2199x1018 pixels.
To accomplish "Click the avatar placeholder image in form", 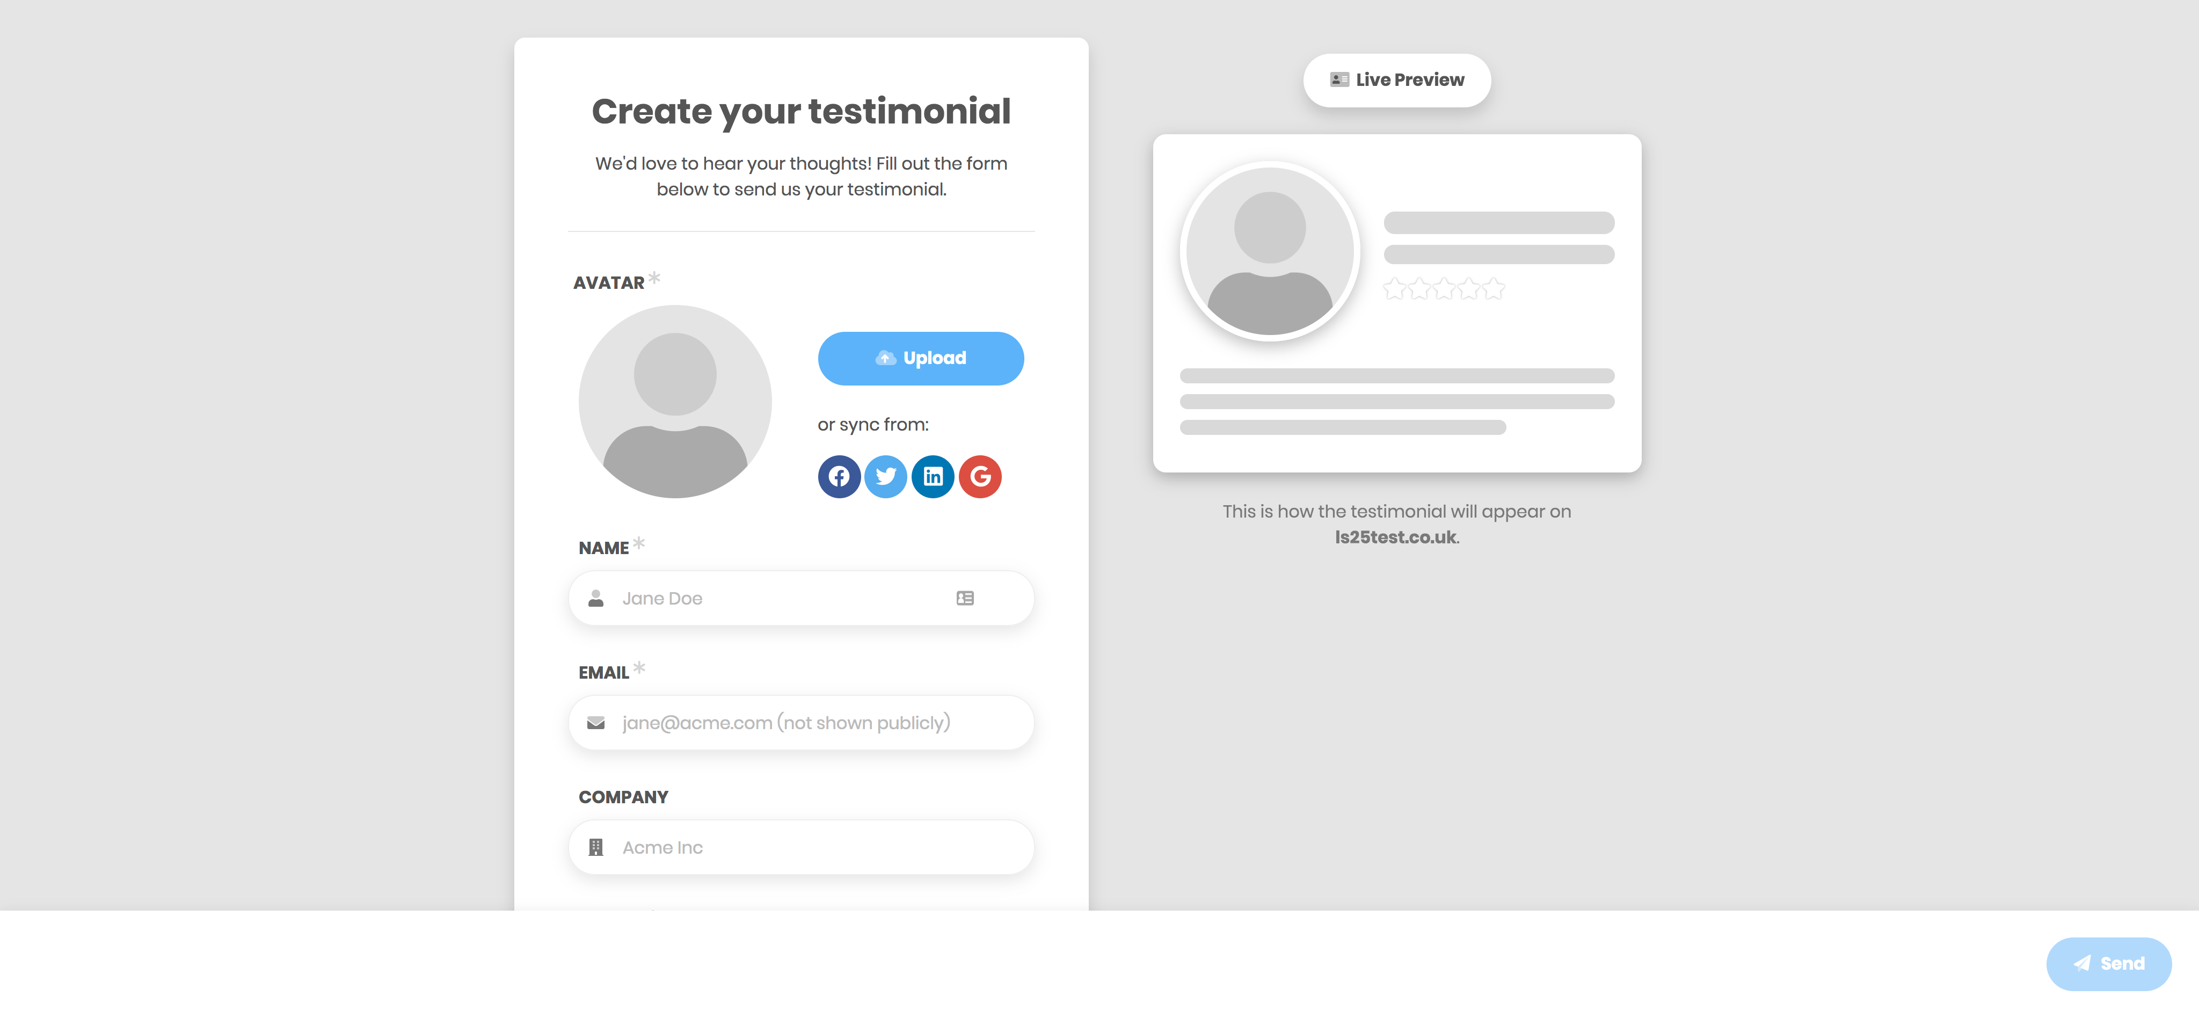I will click(x=674, y=402).
